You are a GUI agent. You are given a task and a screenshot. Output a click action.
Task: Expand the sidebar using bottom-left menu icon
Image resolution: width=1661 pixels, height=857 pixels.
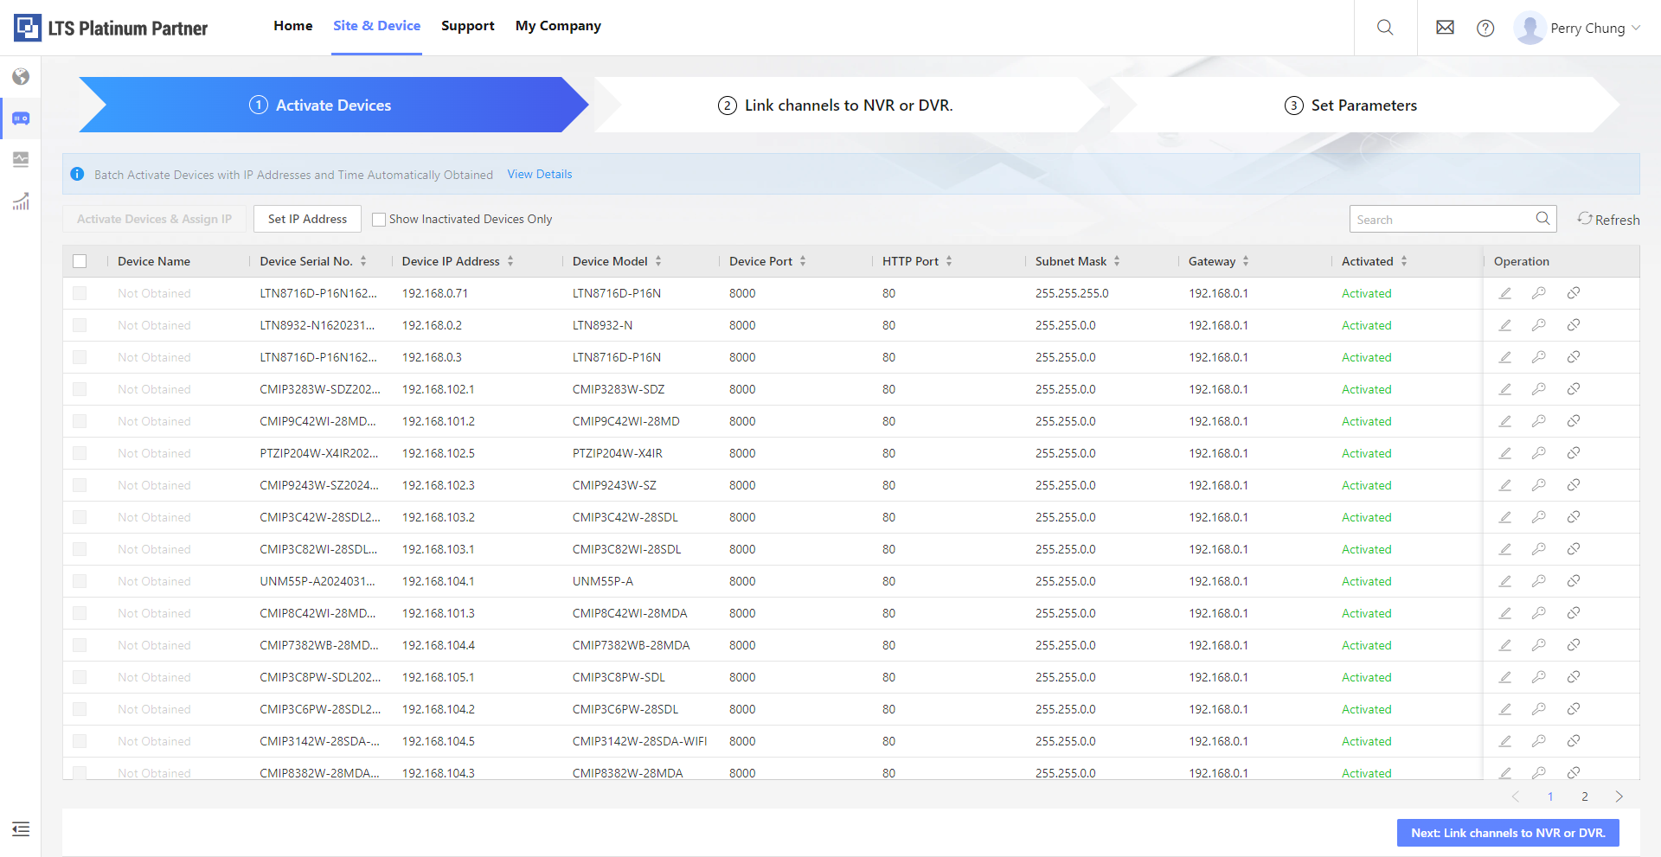21,829
